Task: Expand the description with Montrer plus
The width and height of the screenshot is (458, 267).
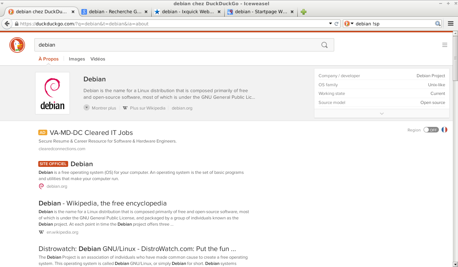Action: tap(100, 108)
